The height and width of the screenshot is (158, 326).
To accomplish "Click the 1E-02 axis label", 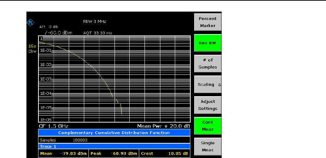I will coord(45,65).
